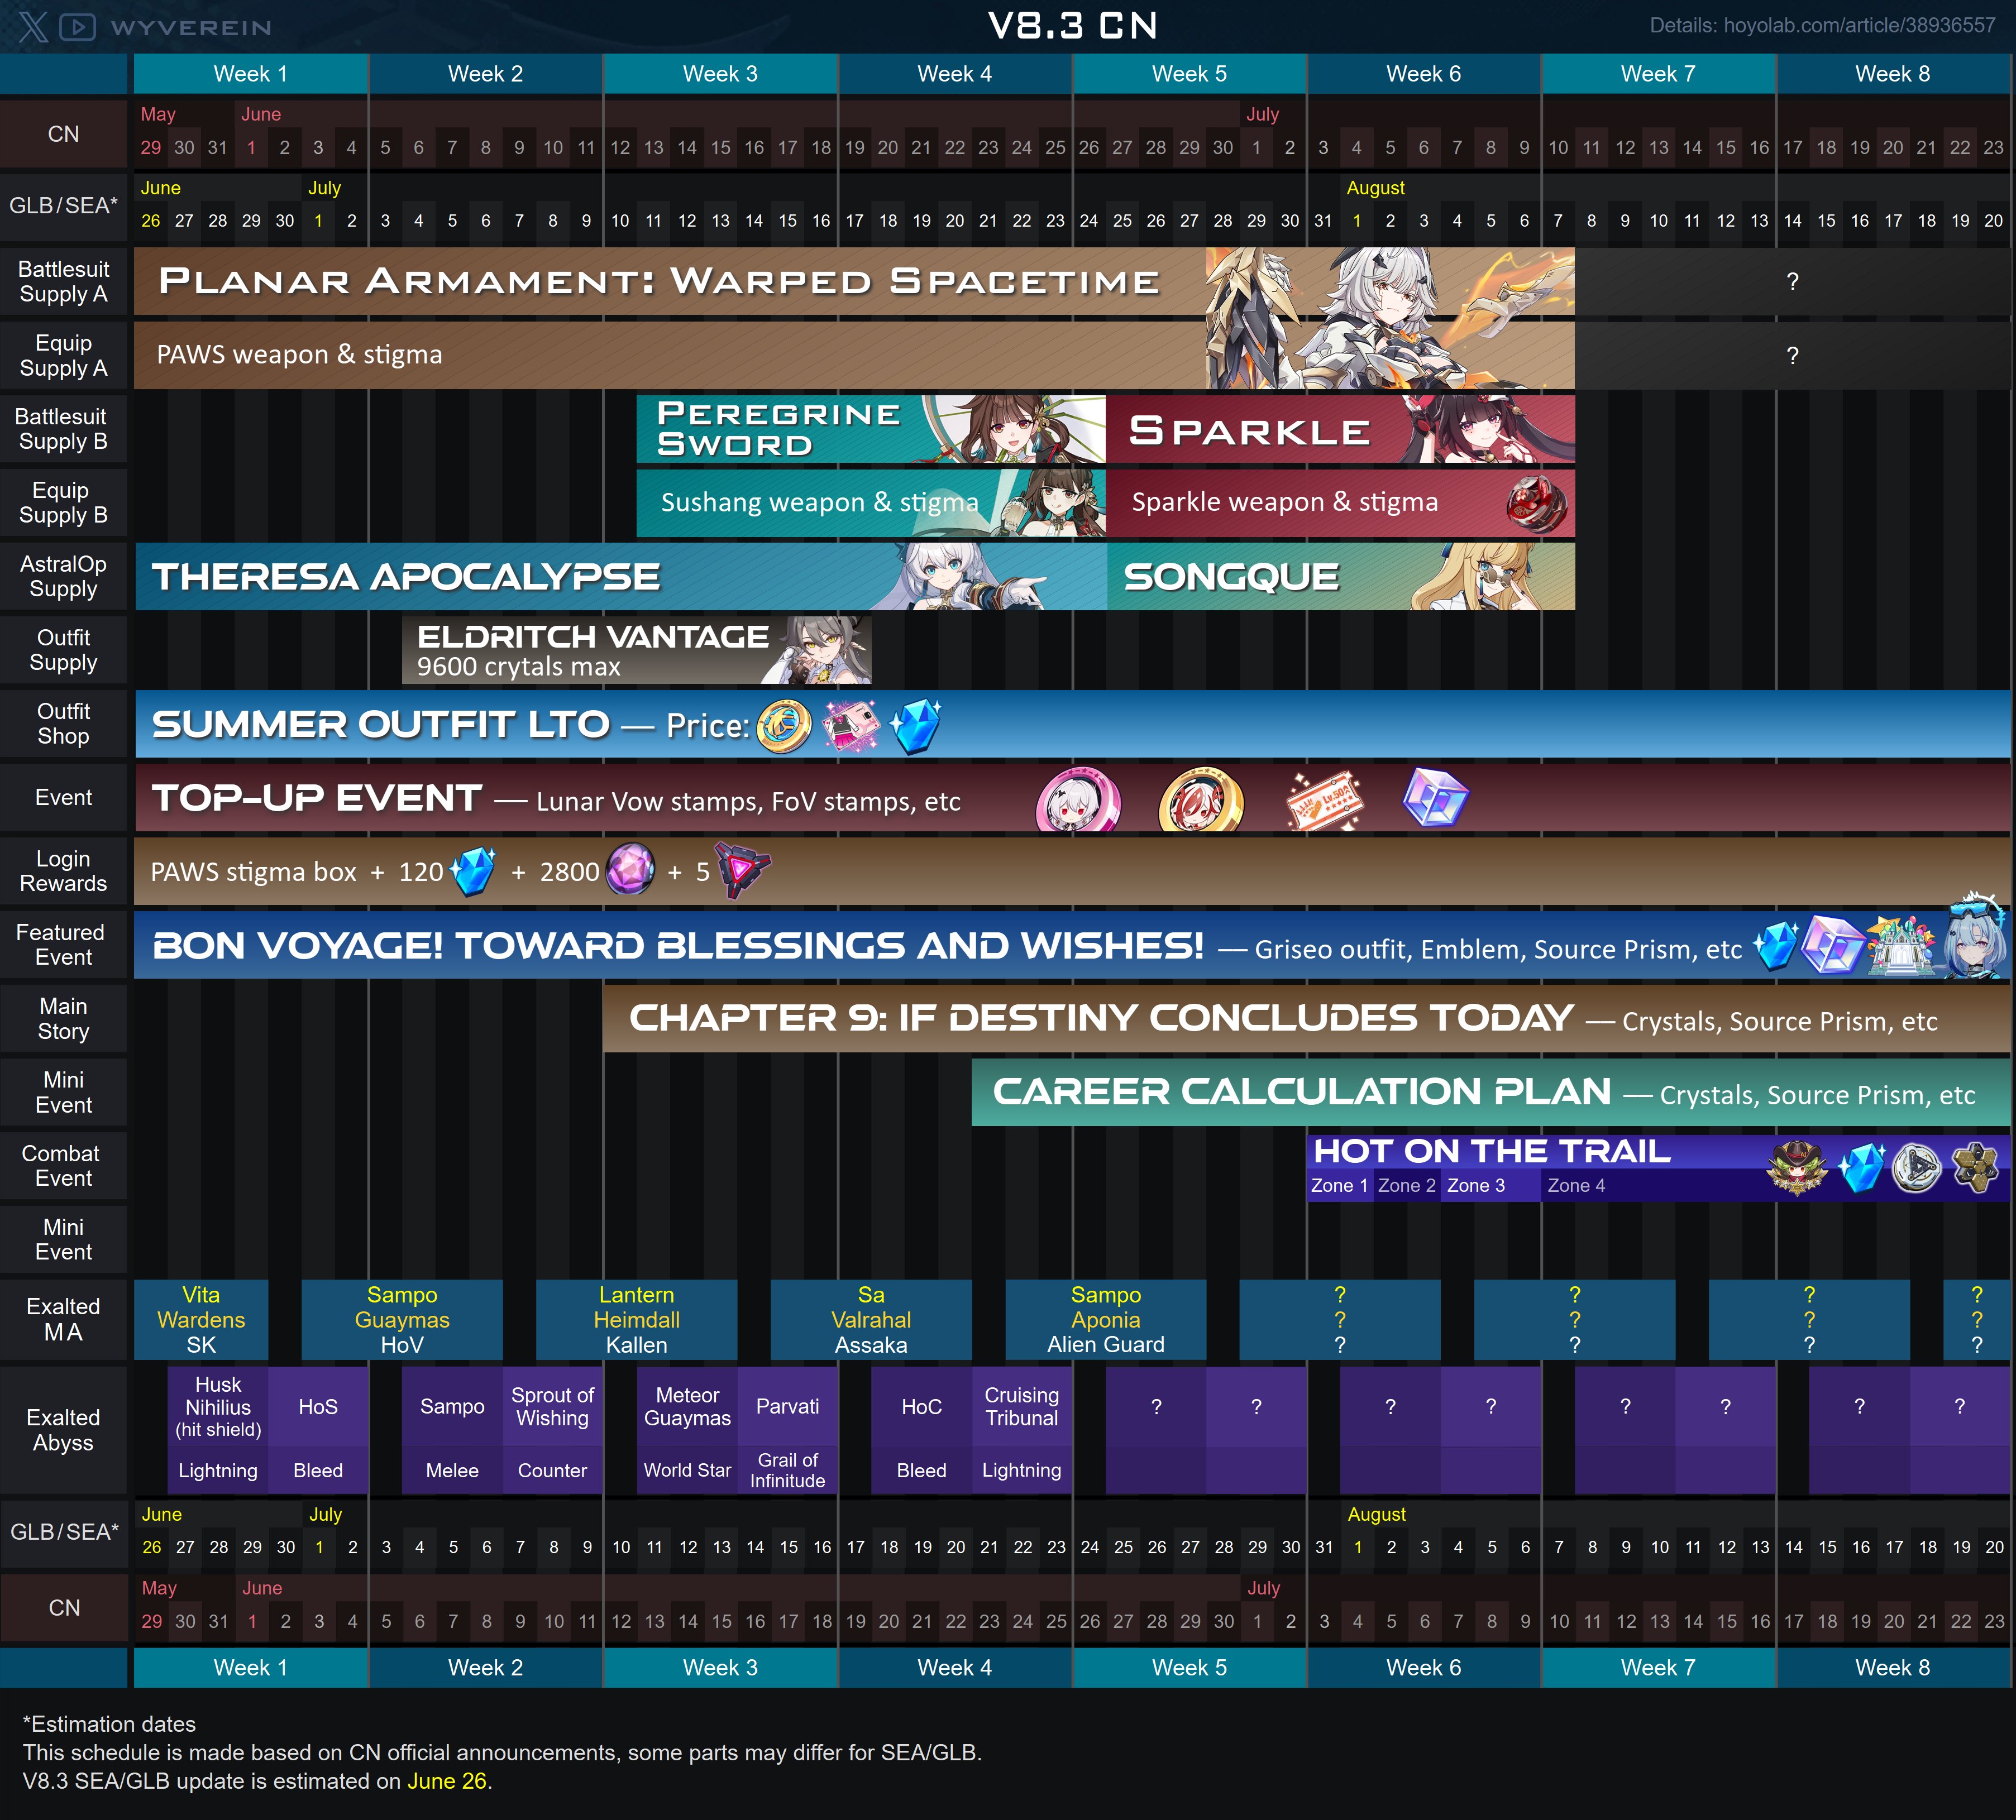2016x1820 pixels.
Task: Click the PAWS weapon & stigma banner
Action: 854,355
